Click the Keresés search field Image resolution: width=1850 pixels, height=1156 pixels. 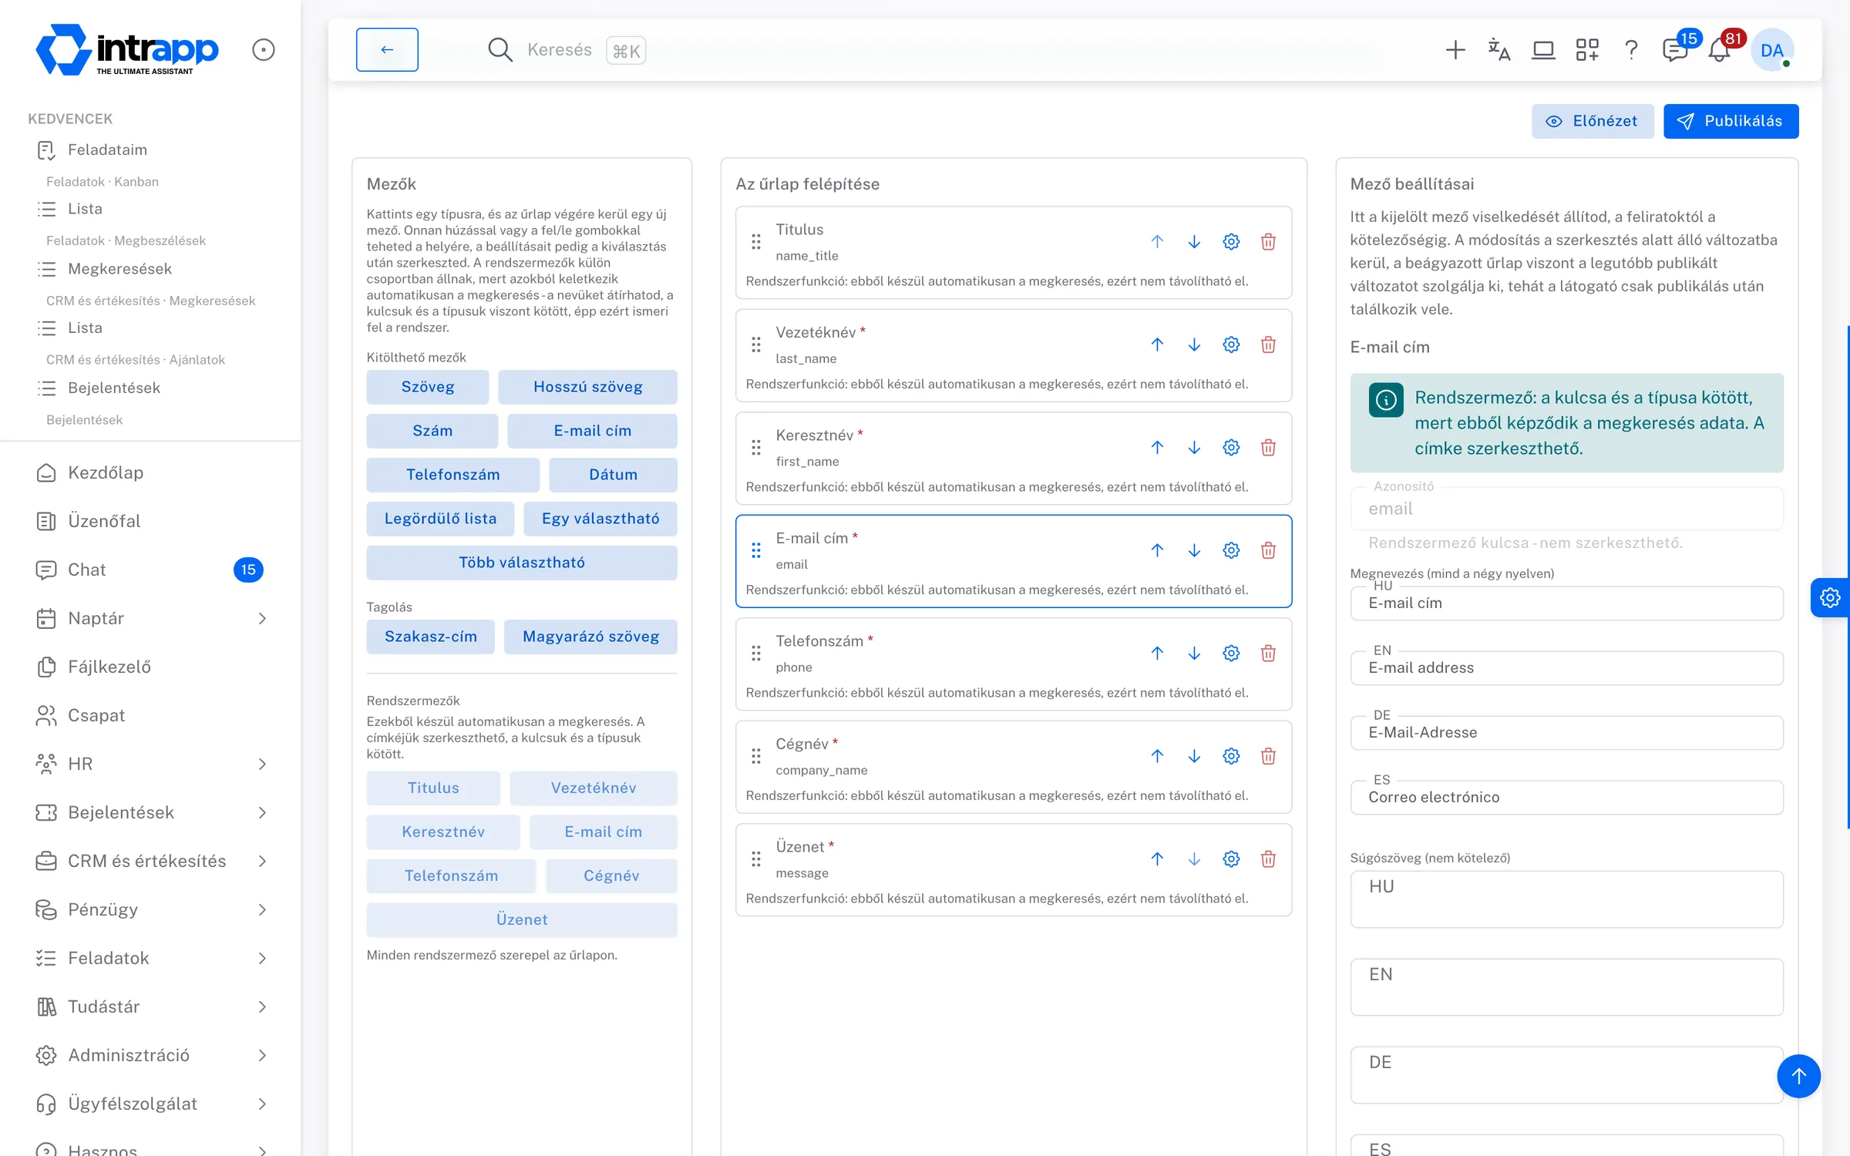(x=567, y=50)
